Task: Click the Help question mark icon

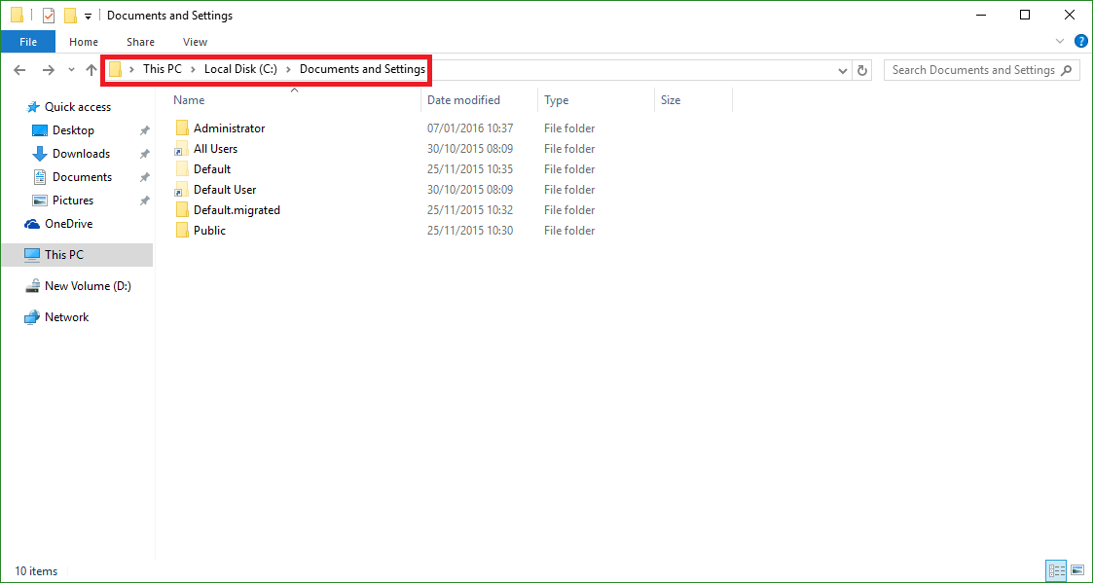Action: click(x=1080, y=41)
